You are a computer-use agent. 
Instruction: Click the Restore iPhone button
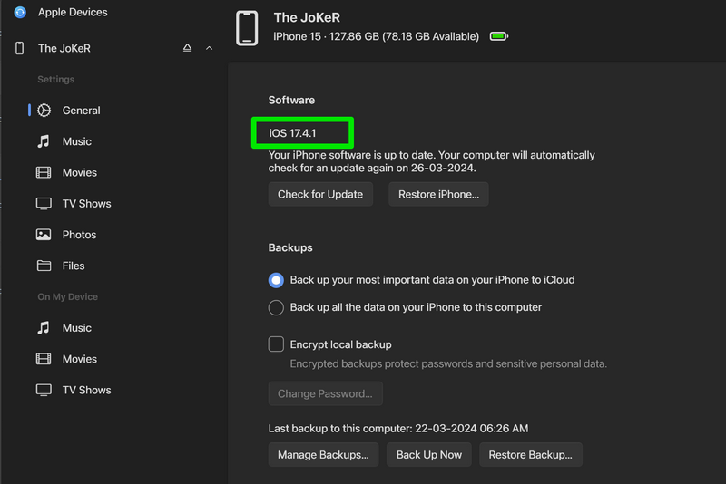click(x=438, y=194)
